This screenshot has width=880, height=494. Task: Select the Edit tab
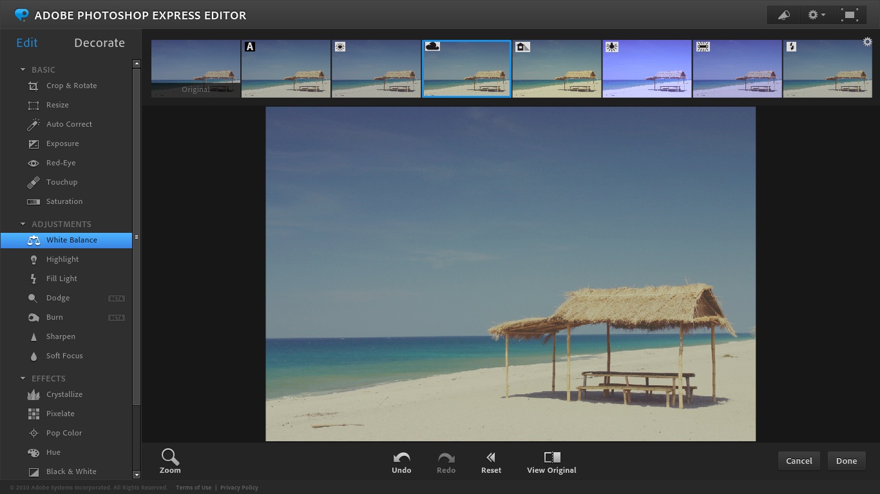(26, 42)
